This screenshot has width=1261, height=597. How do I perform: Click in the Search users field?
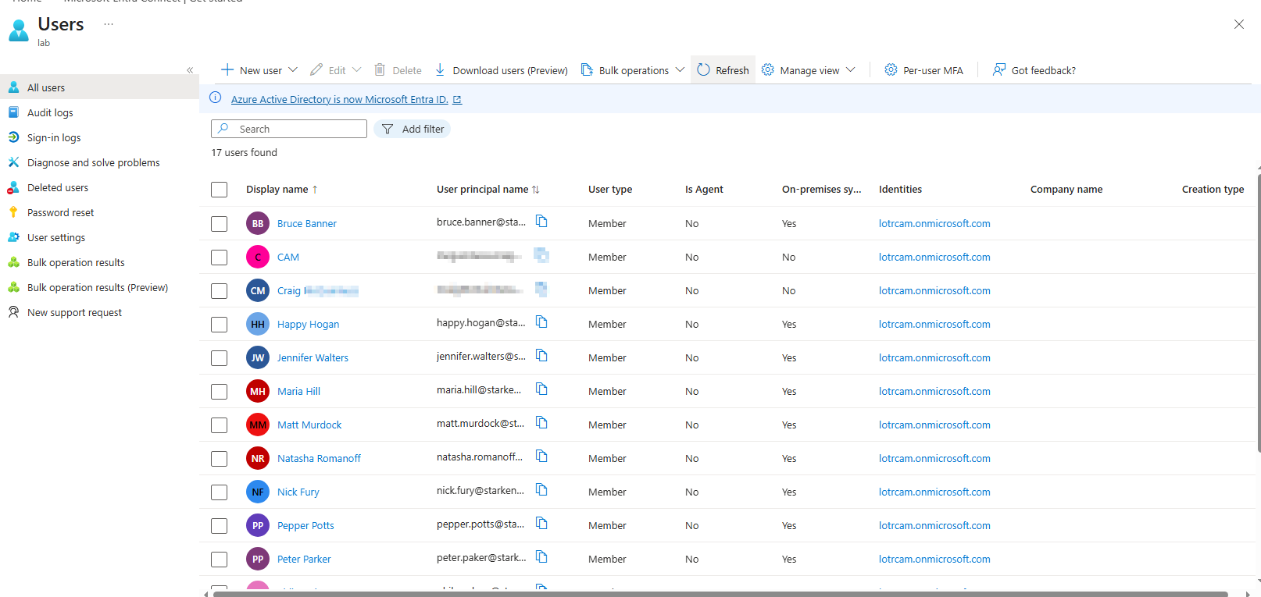click(289, 129)
